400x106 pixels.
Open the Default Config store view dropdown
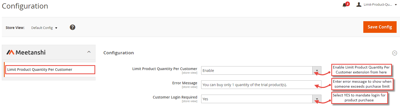(x=44, y=28)
